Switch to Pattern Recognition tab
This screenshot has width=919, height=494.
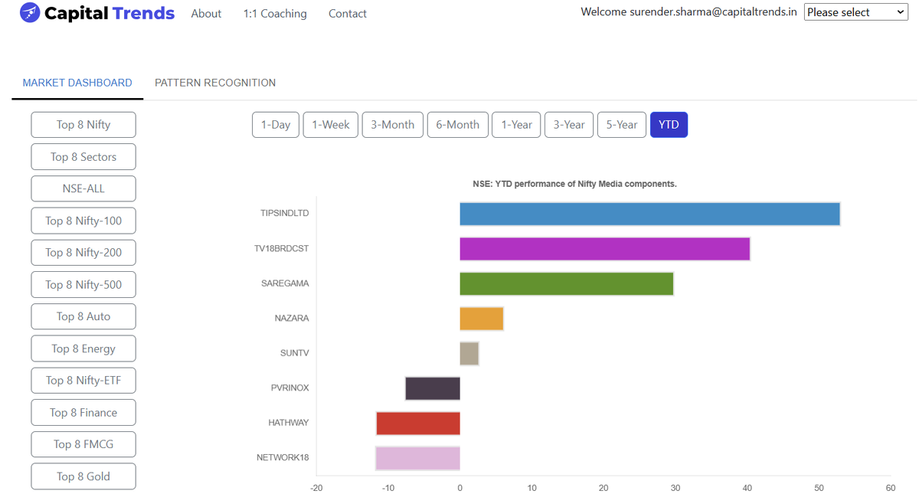(215, 83)
